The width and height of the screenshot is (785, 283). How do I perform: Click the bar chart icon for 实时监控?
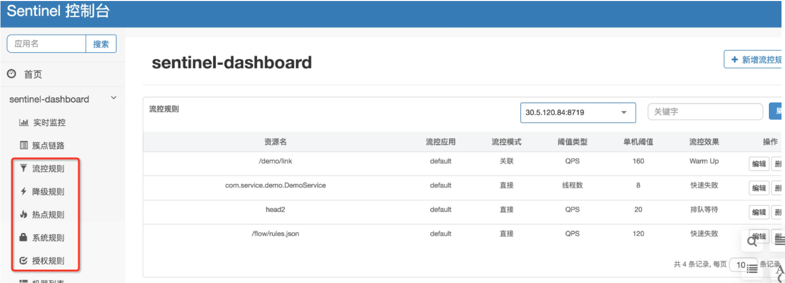(x=23, y=122)
